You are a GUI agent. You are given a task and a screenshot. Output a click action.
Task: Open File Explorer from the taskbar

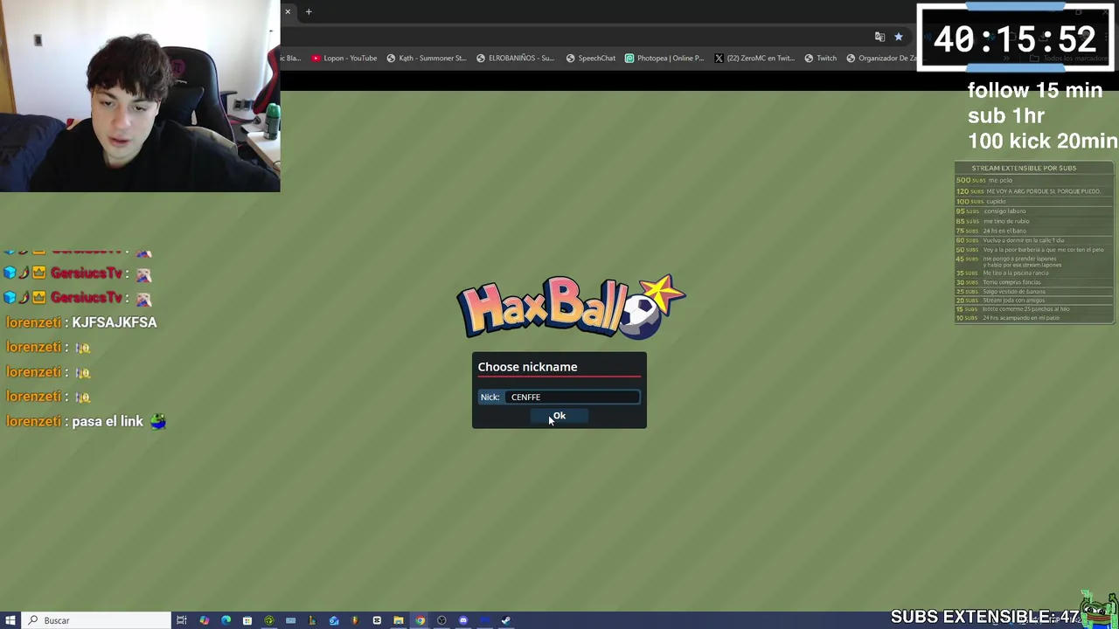399,620
